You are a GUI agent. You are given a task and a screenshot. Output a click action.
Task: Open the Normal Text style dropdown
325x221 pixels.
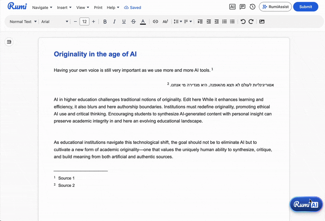coord(23,22)
